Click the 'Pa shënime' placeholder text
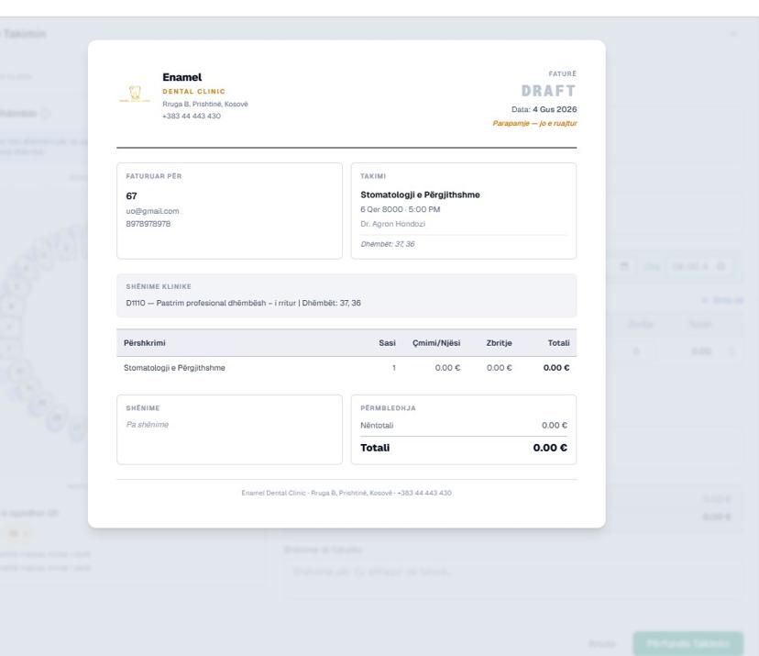The height and width of the screenshot is (656, 759). 148,425
